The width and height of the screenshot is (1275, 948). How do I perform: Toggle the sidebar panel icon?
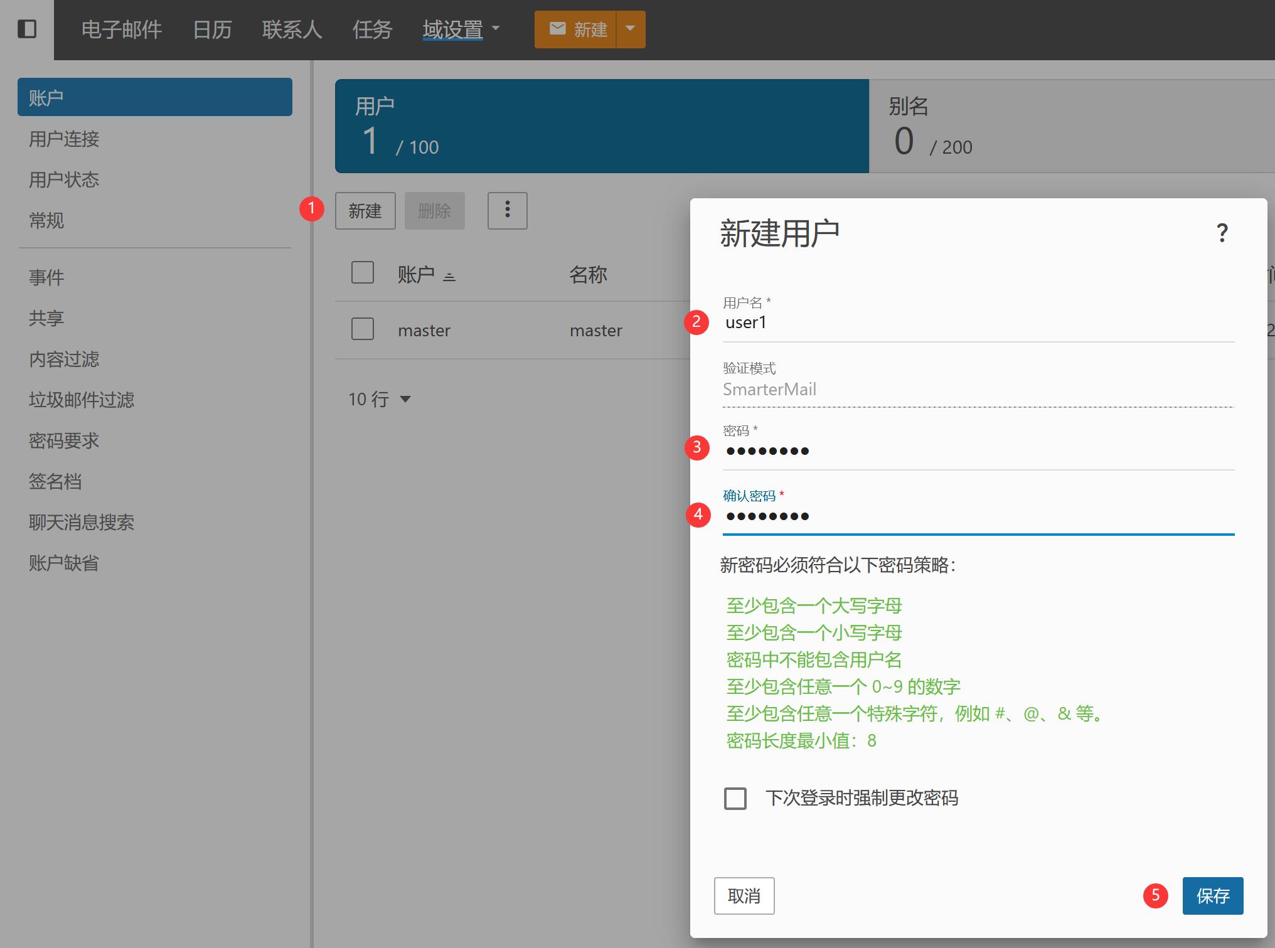click(x=26, y=29)
